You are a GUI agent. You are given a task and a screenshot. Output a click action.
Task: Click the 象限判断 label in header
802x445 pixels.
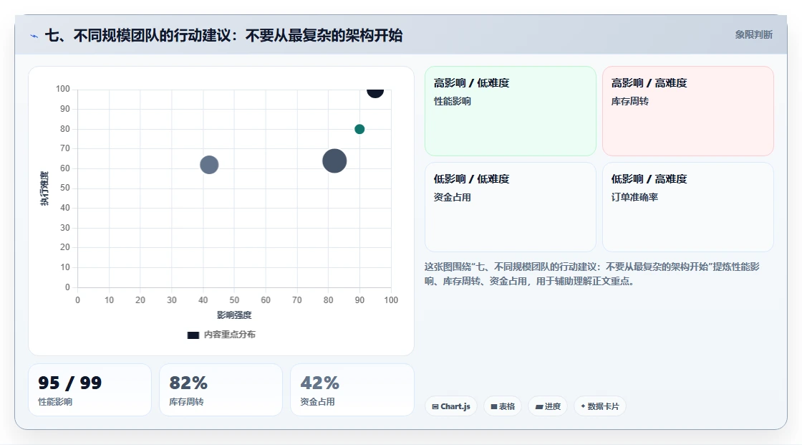753,35
